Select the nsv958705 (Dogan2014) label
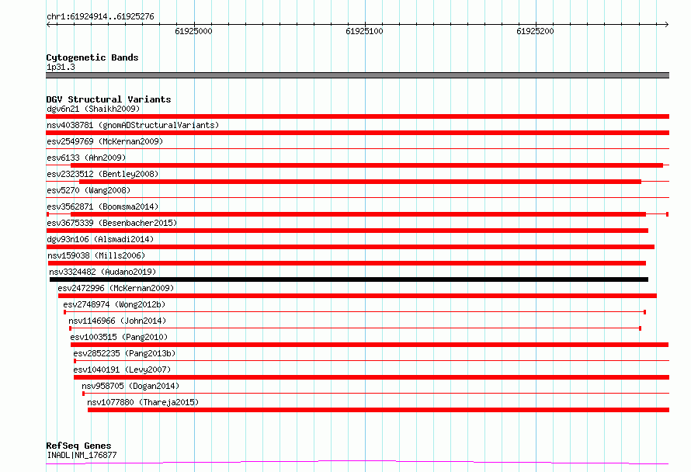This screenshot has height=472, width=691. [130, 386]
